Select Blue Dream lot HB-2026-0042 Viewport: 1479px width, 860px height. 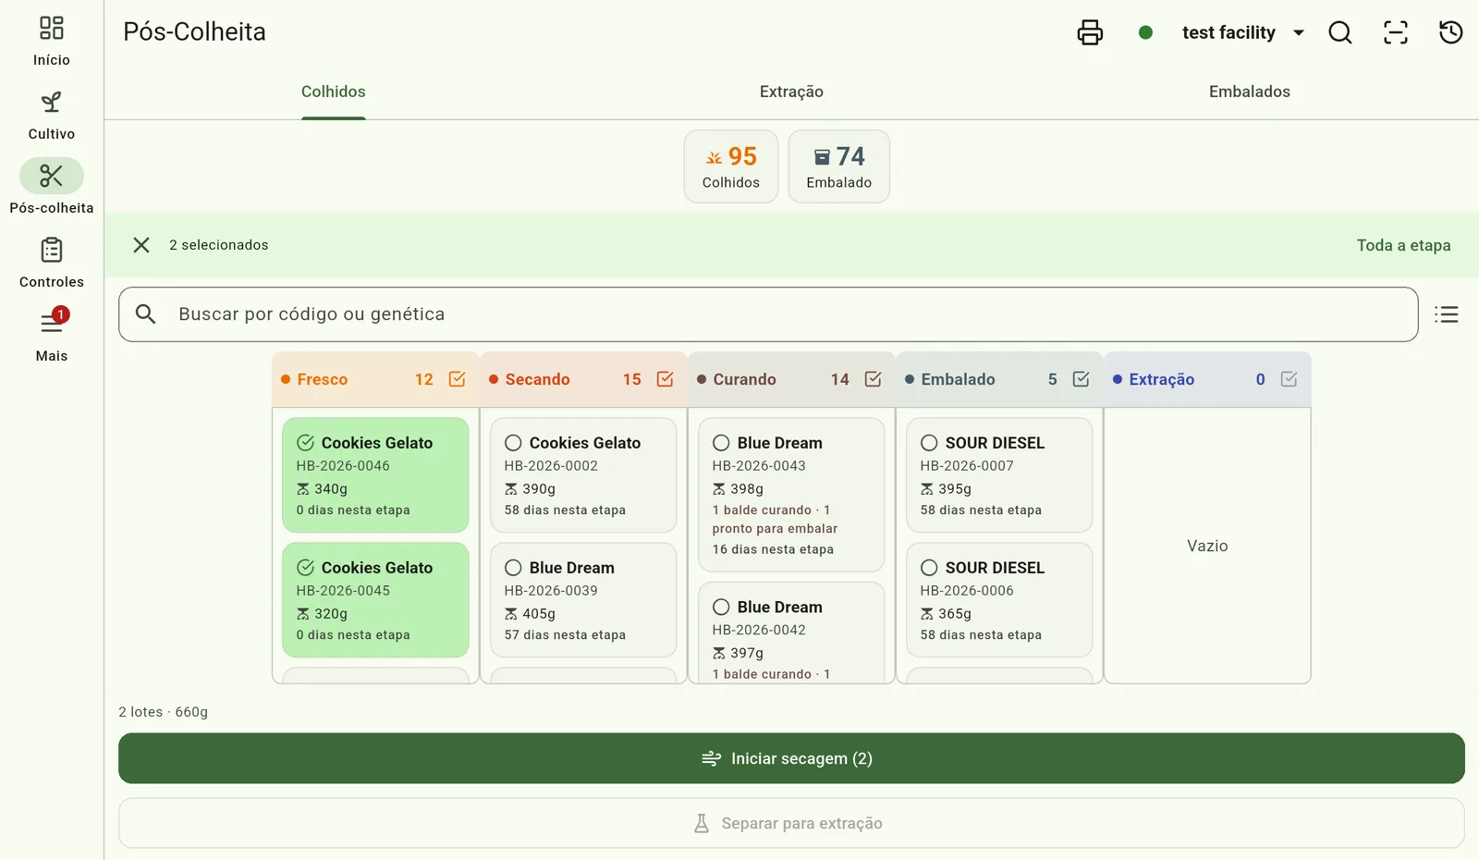click(791, 633)
